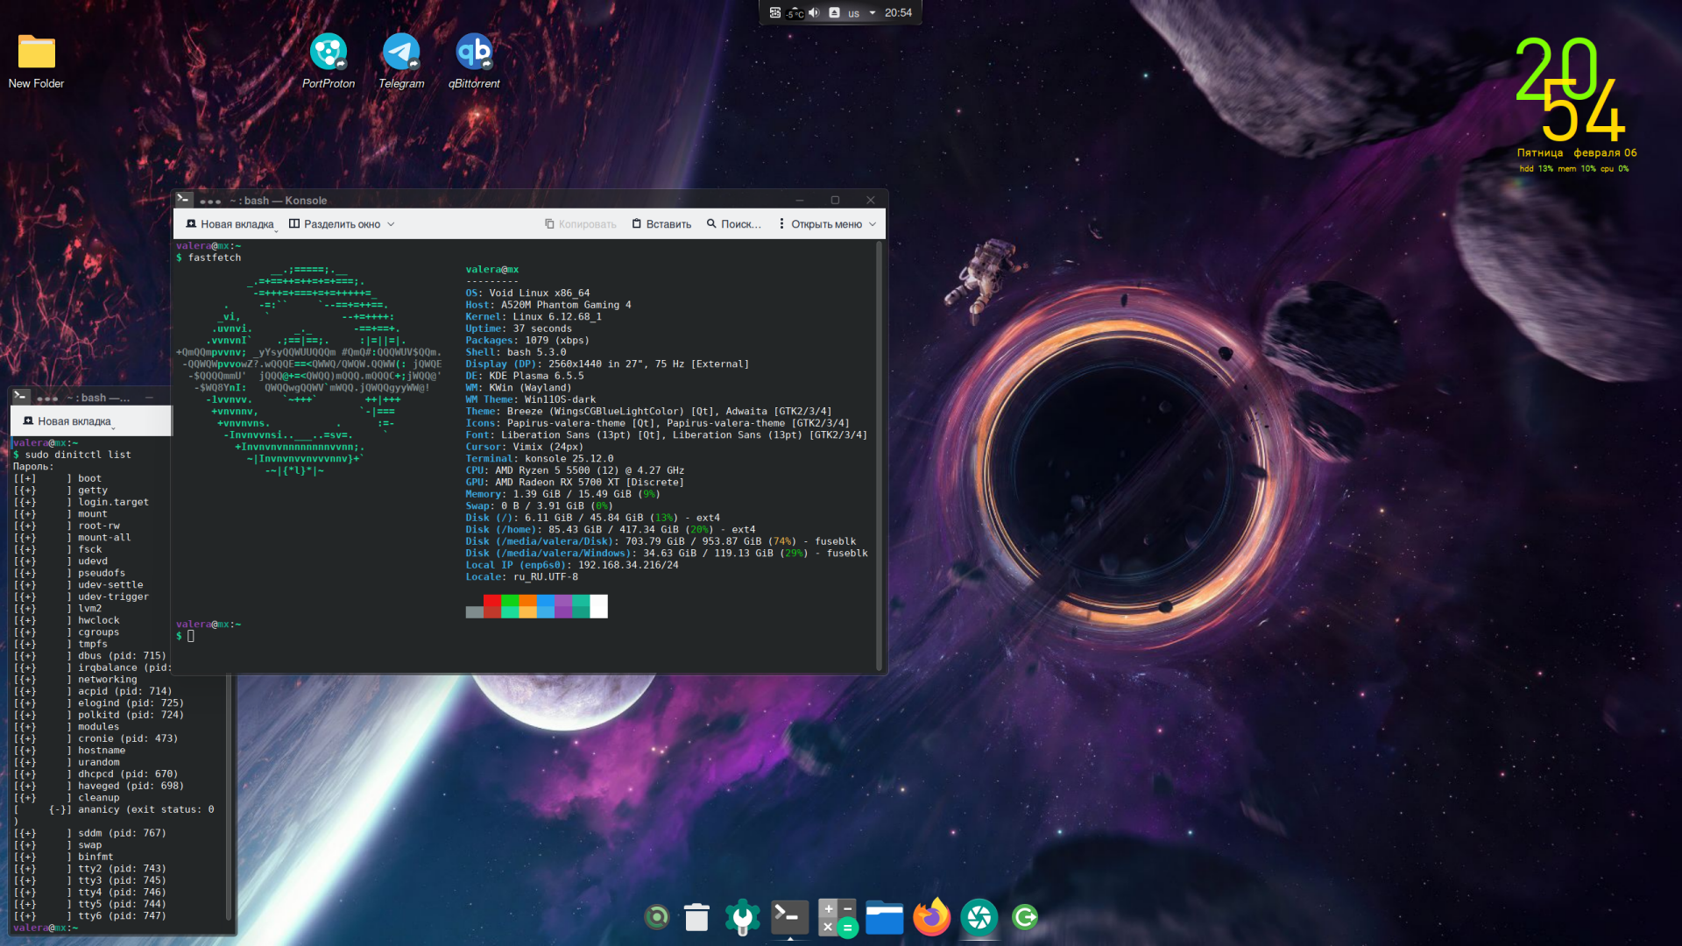Open the Telegram desktop shortcut
1682x946 pixels.
(x=401, y=53)
